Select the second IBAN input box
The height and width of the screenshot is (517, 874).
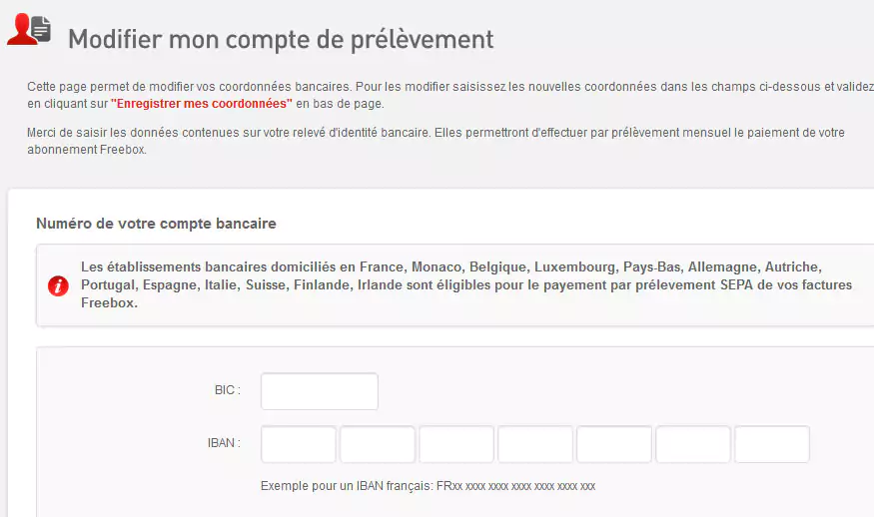pos(378,444)
